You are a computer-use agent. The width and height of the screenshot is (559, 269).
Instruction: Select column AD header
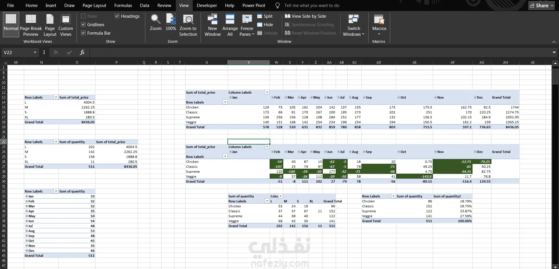pyautogui.click(x=378, y=63)
